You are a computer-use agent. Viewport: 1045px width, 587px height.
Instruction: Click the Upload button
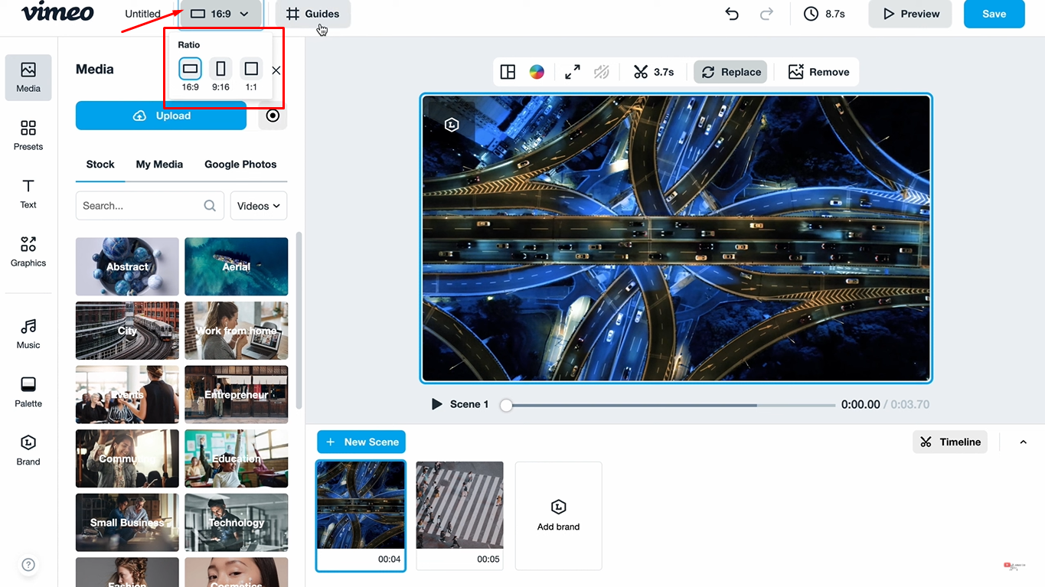pos(161,116)
